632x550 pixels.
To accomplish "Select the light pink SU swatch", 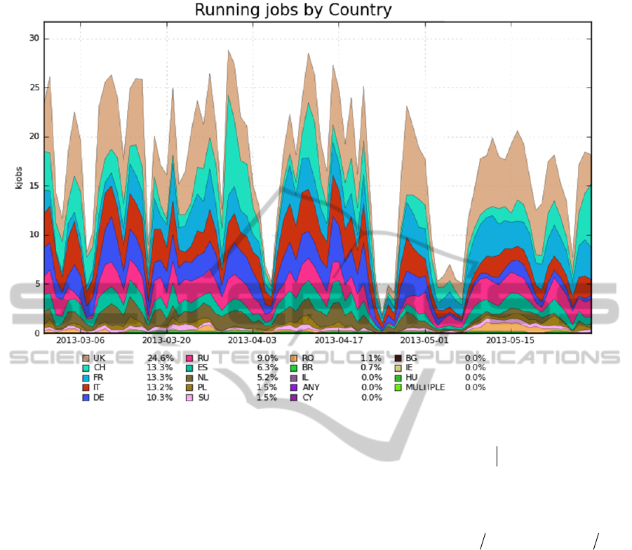I will 190,397.
